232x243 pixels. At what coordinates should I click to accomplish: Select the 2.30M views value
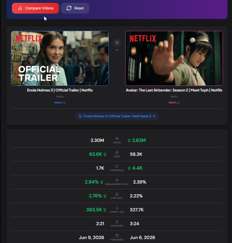click(97, 140)
